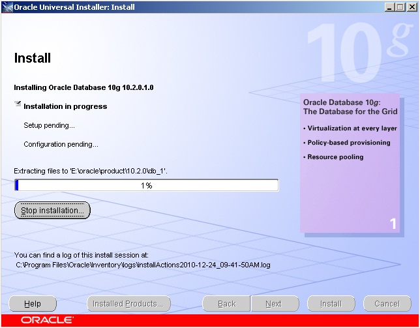Image resolution: width=420 pixels, height=328 pixels.
Task: Click the Oracle Universal Installer title bar icon
Action: point(7,6)
